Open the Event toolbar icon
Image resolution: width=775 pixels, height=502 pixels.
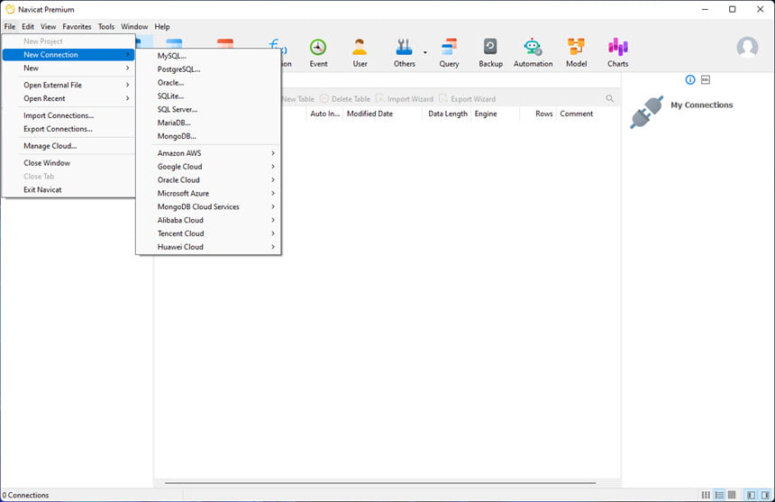pyautogui.click(x=318, y=53)
